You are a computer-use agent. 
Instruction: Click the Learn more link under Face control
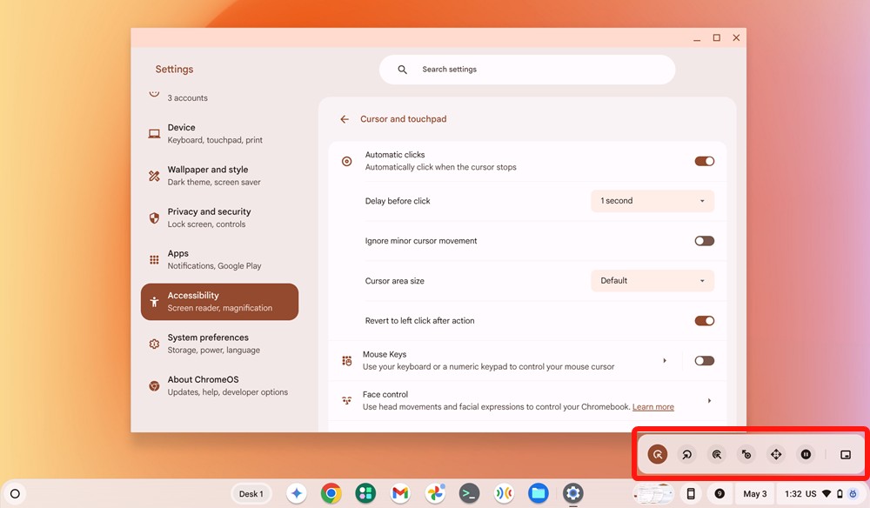coord(652,406)
